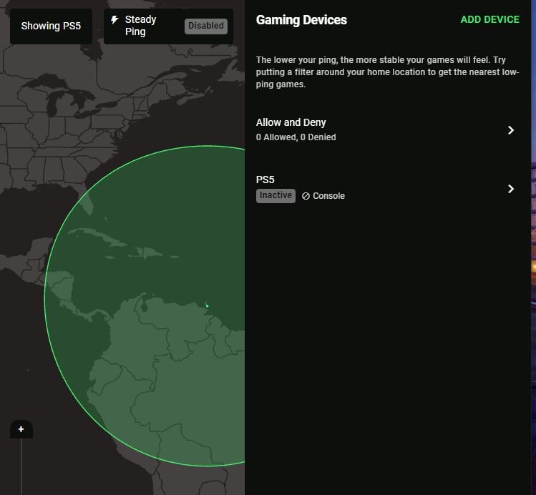Click the Disabled badge for Steady Ping
536x495 pixels.
pyautogui.click(x=205, y=26)
